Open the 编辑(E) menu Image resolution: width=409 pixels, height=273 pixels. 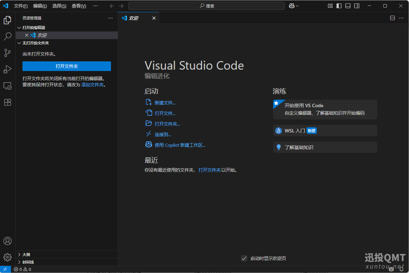pos(40,6)
